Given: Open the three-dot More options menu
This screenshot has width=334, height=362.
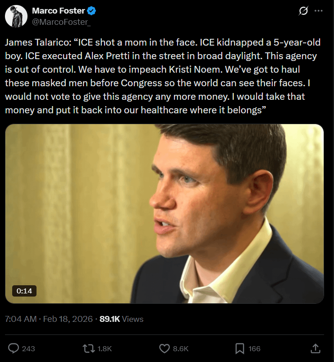Looking at the screenshot, I should point(319,11).
